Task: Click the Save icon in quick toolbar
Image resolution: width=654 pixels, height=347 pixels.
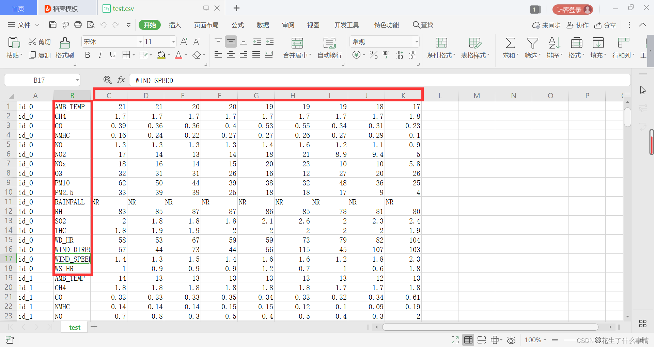Action: coord(53,25)
